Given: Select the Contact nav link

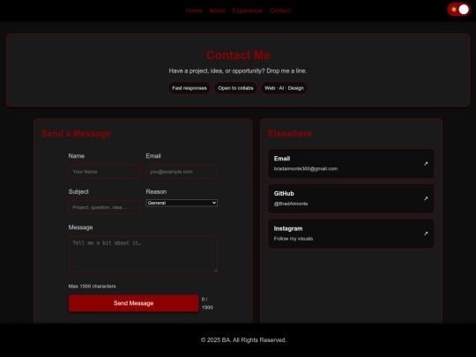Looking at the screenshot, I should pyautogui.click(x=279, y=11).
